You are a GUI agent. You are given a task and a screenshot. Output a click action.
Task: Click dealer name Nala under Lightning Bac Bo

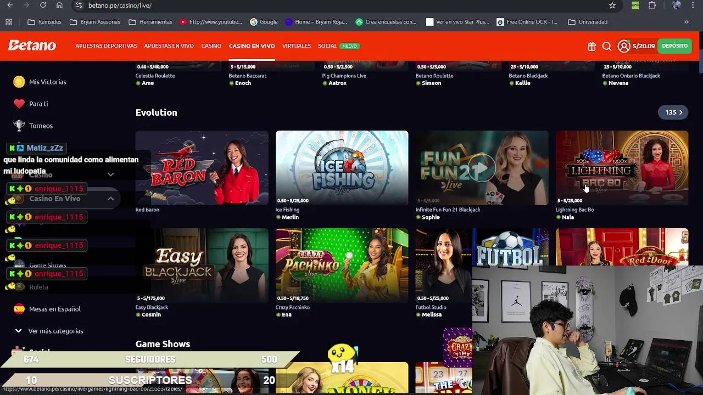click(x=568, y=217)
